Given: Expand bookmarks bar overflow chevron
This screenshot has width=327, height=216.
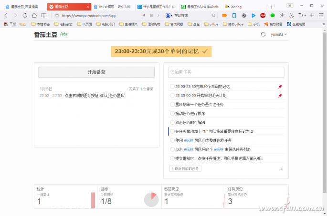Looking at the screenshot, I should (x=324, y=24).
